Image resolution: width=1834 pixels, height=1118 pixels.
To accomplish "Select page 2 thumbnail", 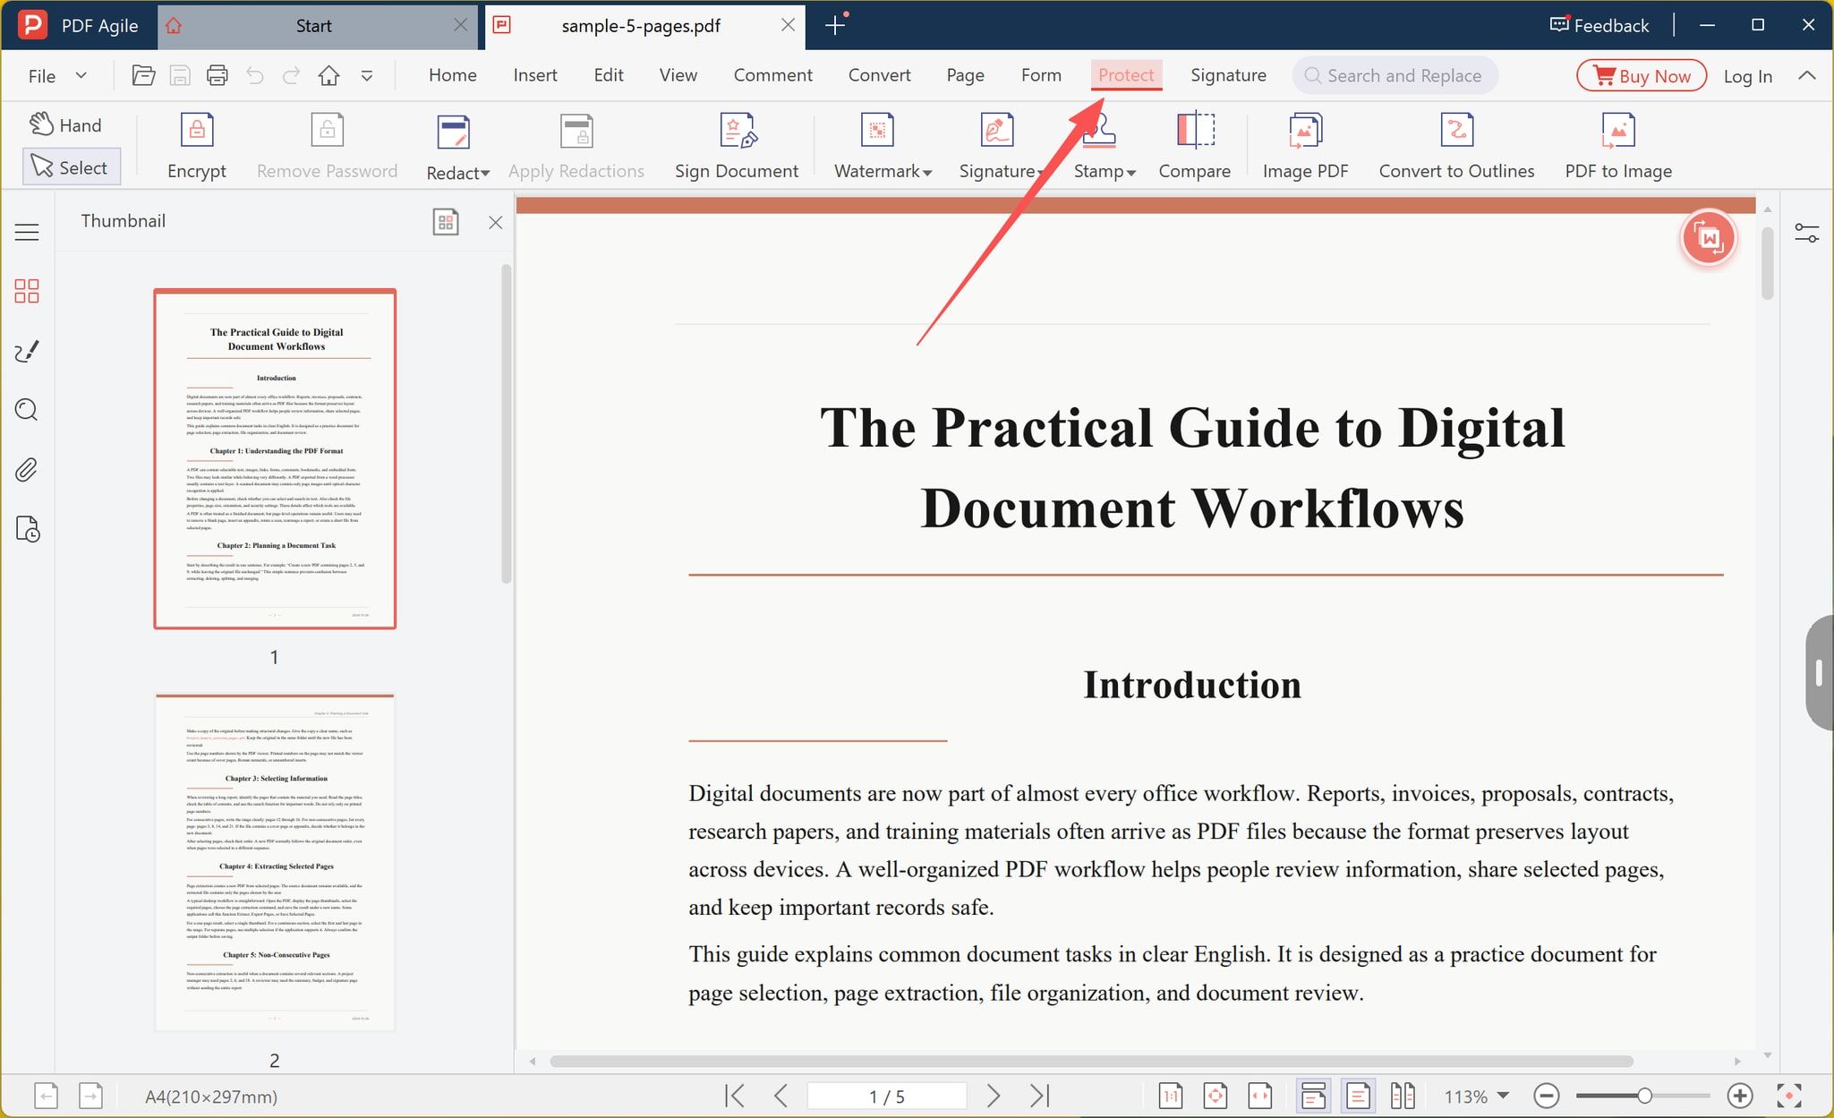I will click(275, 863).
